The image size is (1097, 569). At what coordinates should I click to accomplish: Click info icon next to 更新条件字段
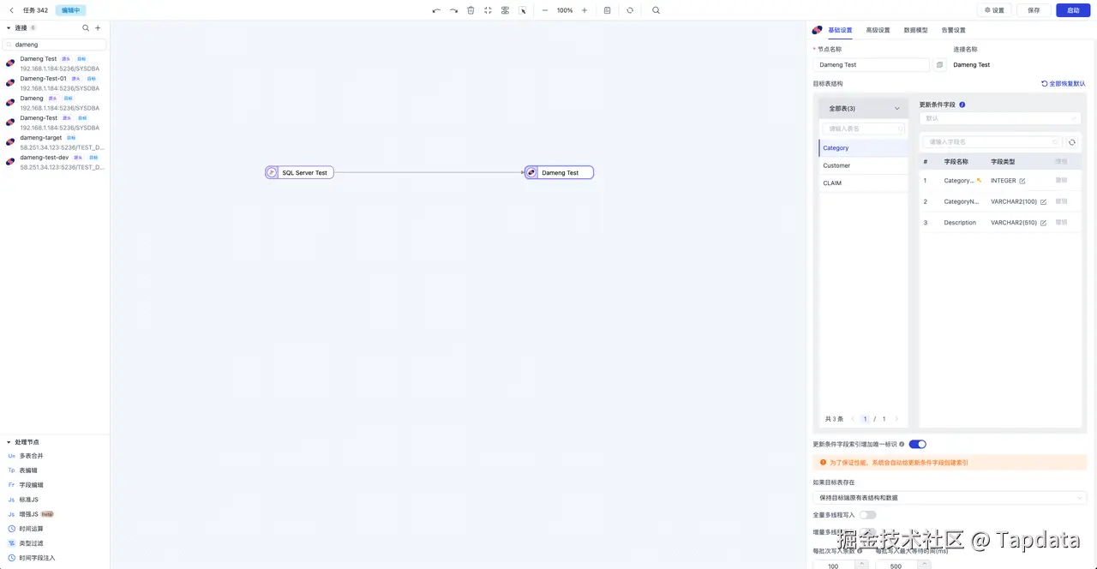tap(962, 105)
